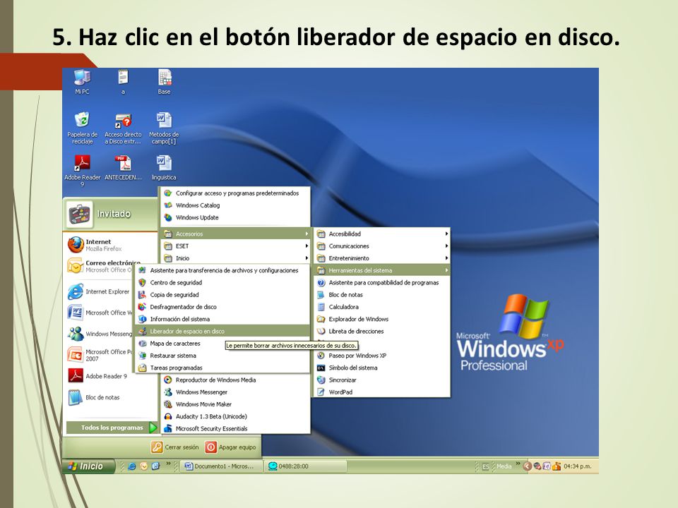
Task: Open Tareas programadas
Action: click(223, 368)
